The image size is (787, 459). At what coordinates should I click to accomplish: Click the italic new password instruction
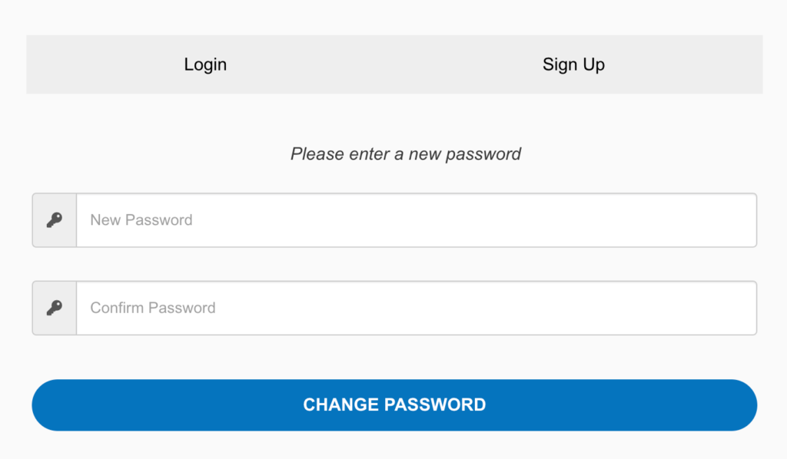pyautogui.click(x=405, y=154)
